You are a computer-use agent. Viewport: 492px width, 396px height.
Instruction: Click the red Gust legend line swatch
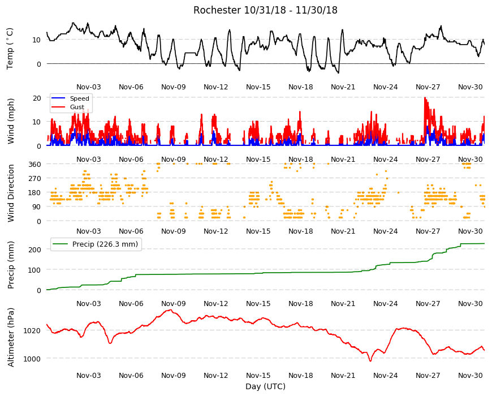(58, 107)
